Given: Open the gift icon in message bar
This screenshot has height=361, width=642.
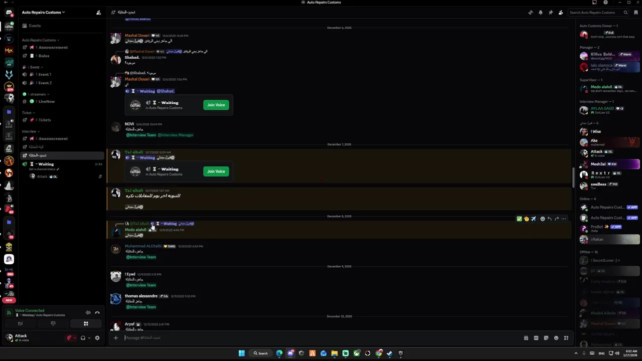Looking at the screenshot, I should pyautogui.click(x=526, y=338).
